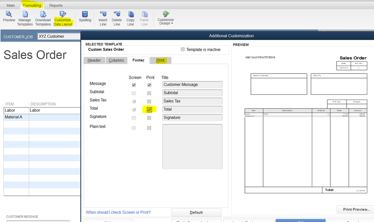Open Customize Design dropdown
This screenshot has width=374, height=222.
165,18
